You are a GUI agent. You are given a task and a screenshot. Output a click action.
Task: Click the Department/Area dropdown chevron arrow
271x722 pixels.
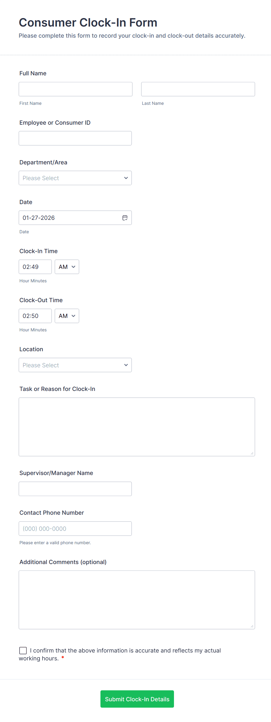[x=126, y=178]
